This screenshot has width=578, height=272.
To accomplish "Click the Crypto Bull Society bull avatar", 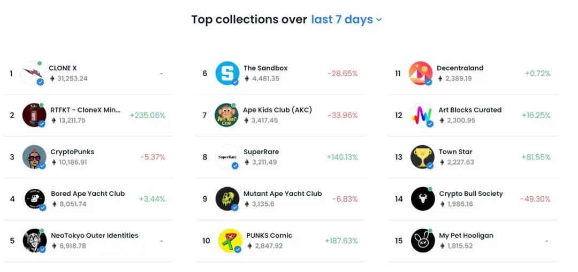I will pos(422,199).
